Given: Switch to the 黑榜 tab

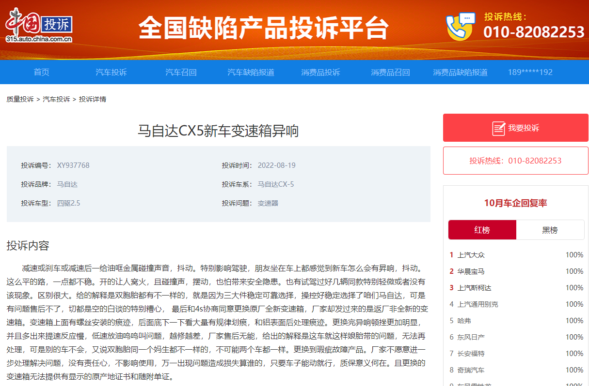Looking at the screenshot, I should [550, 230].
